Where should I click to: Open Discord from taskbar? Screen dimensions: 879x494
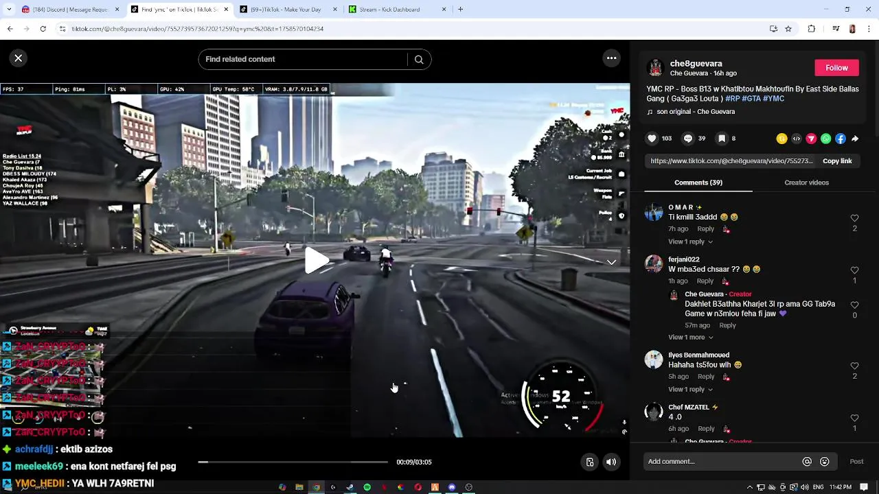tap(452, 487)
